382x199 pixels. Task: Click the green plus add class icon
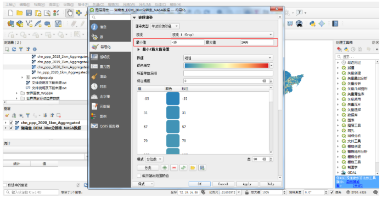[x=165, y=168]
